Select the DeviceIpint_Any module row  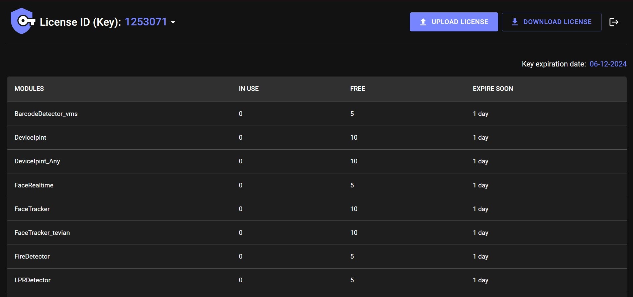[37, 161]
